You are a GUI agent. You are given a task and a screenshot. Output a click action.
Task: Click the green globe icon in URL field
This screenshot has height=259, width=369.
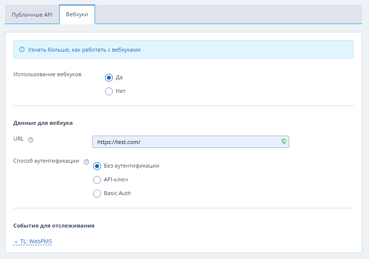284,142
